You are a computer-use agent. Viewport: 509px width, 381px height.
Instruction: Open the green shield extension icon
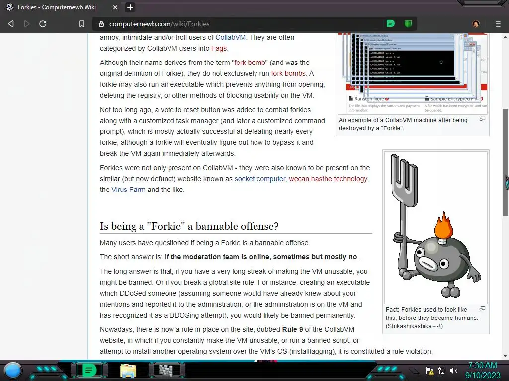[x=408, y=24]
